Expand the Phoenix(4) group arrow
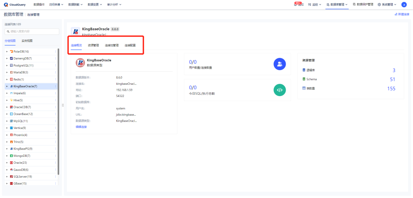This screenshot has height=198, width=413. click(7, 135)
